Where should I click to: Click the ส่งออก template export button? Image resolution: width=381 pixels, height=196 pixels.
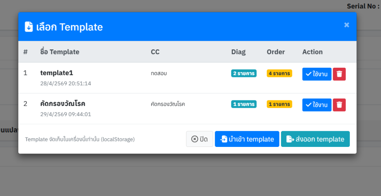pyautogui.click(x=315, y=139)
